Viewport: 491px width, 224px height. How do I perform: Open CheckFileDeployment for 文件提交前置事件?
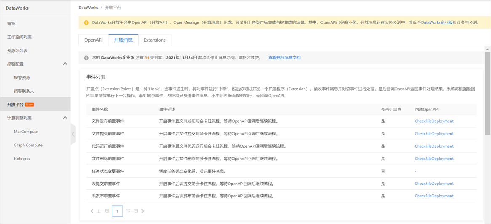[x=434, y=134]
